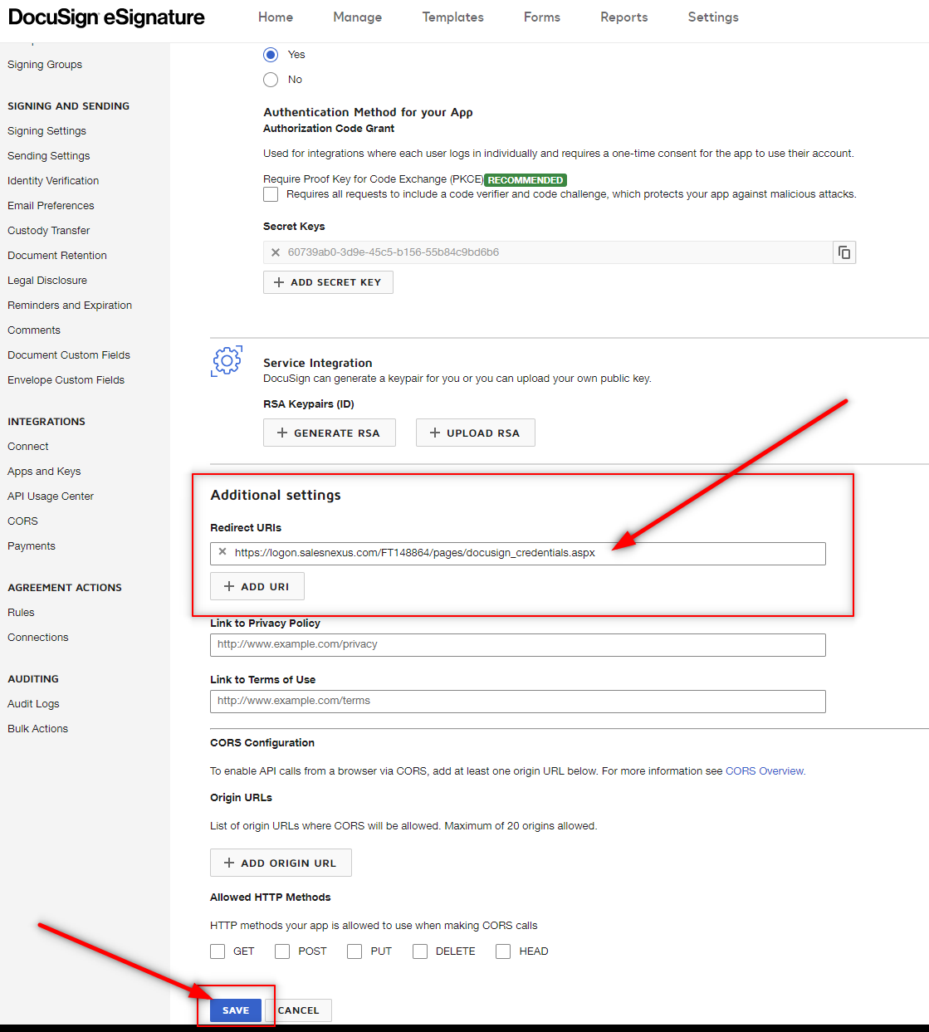Open Rules under Agreement Actions
The image size is (929, 1032).
(x=21, y=613)
